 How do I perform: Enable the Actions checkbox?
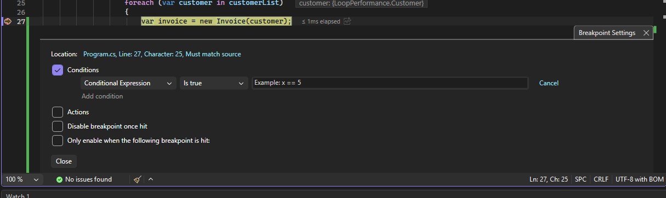pyautogui.click(x=58, y=112)
